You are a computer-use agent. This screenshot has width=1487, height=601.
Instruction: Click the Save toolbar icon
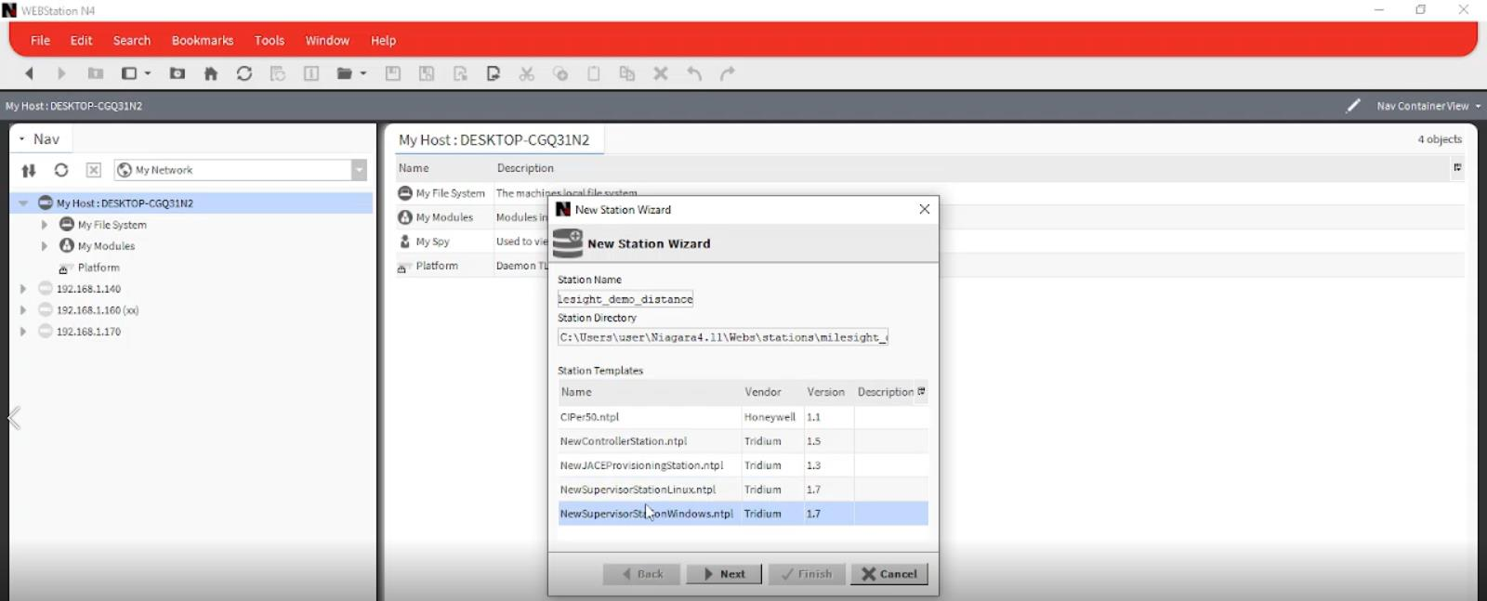[x=393, y=73]
